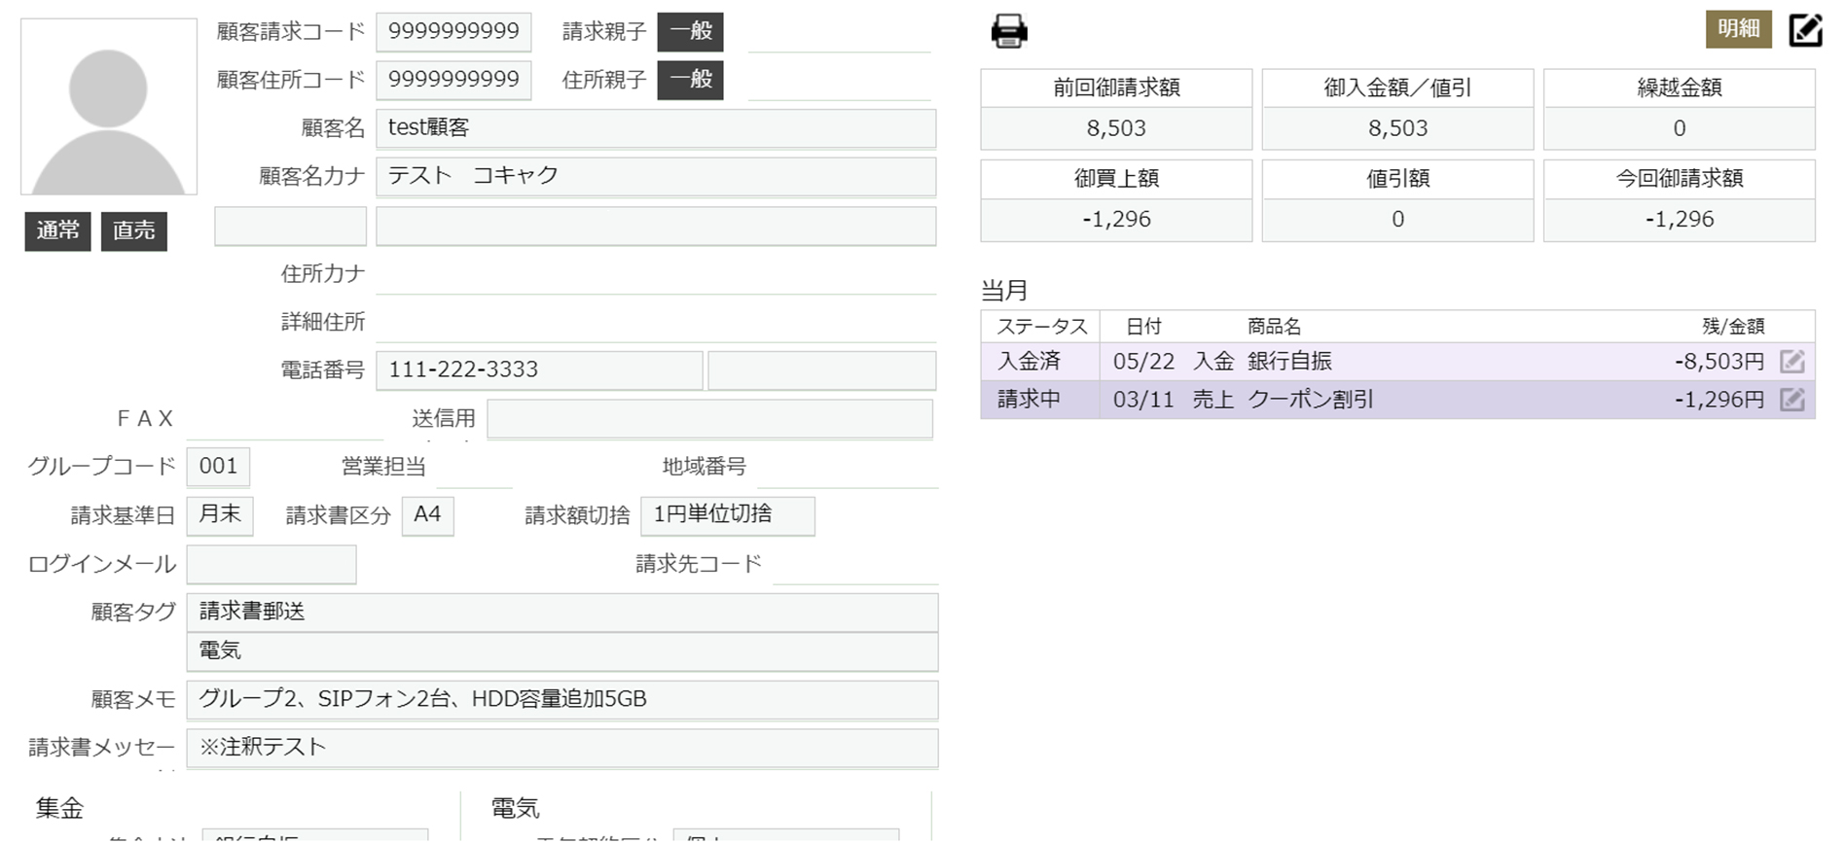This screenshot has height=843, width=1845.
Task: Click the 請求先コード field
Action: pos(854,564)
